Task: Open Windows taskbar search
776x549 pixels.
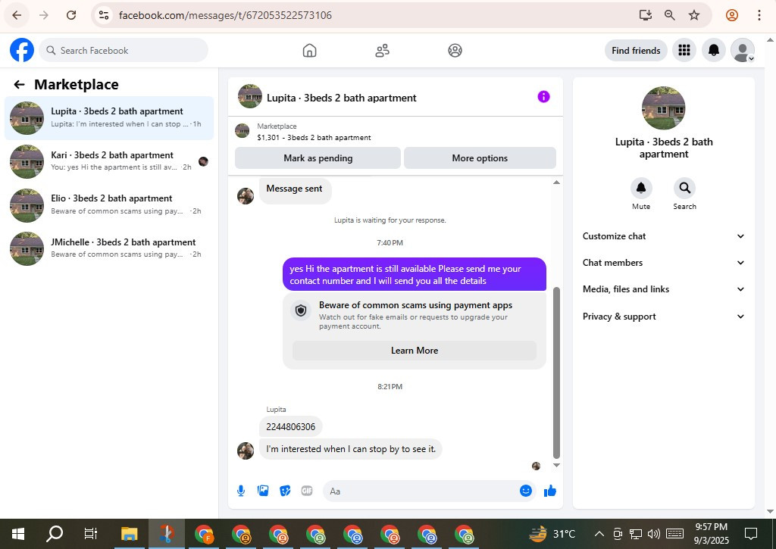Action: 55,534
